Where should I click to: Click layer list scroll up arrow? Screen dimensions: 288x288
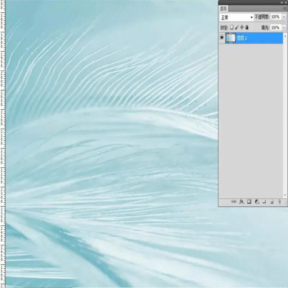point(285,36)
